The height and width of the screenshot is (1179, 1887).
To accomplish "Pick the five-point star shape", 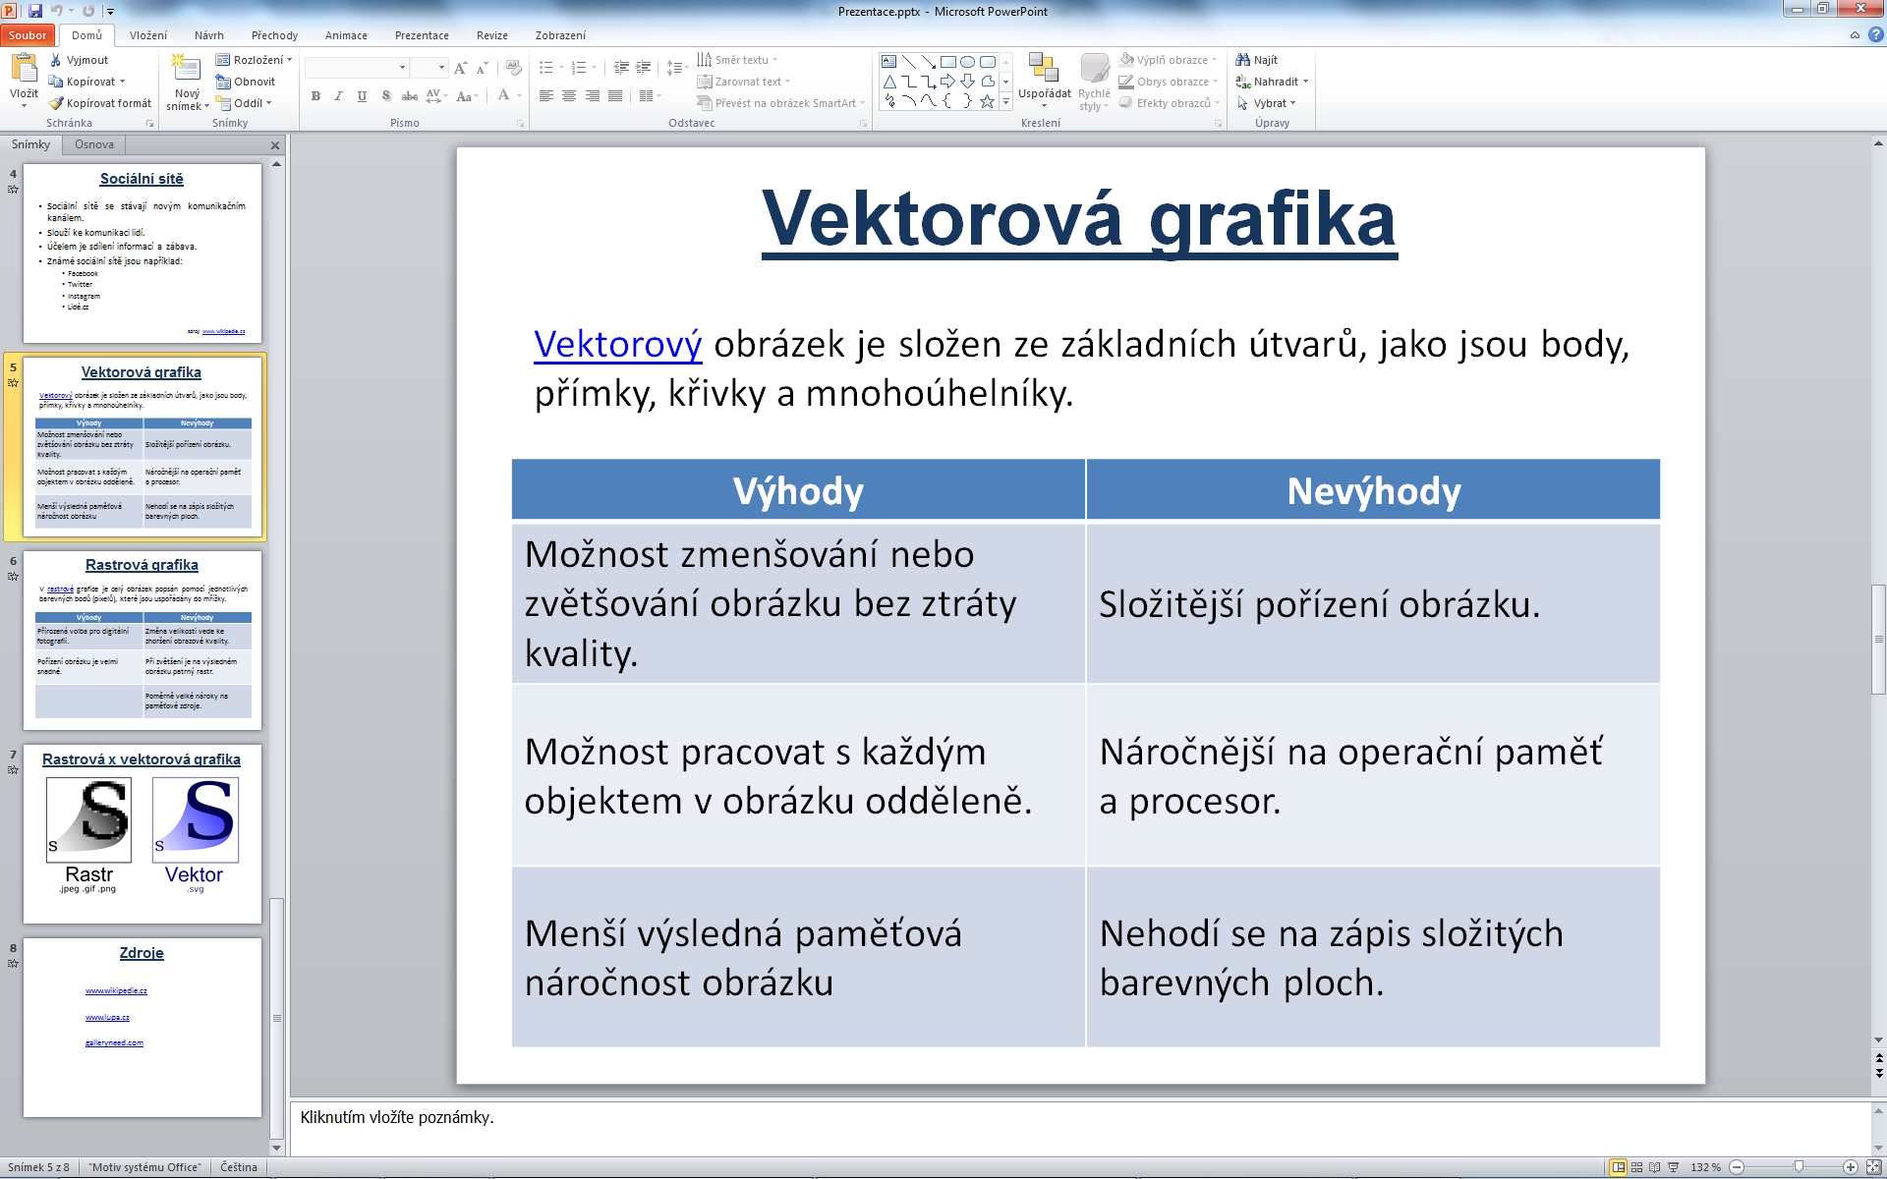I will click(x=987, y=101).
